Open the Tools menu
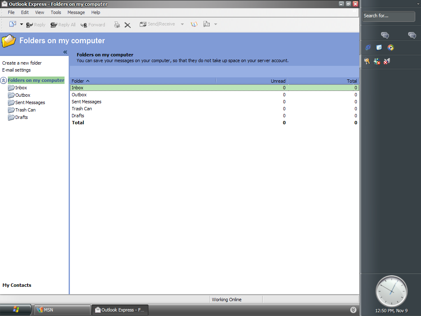Image resolution: width=421 pixels, height=316 pixels. coord(56,12)
